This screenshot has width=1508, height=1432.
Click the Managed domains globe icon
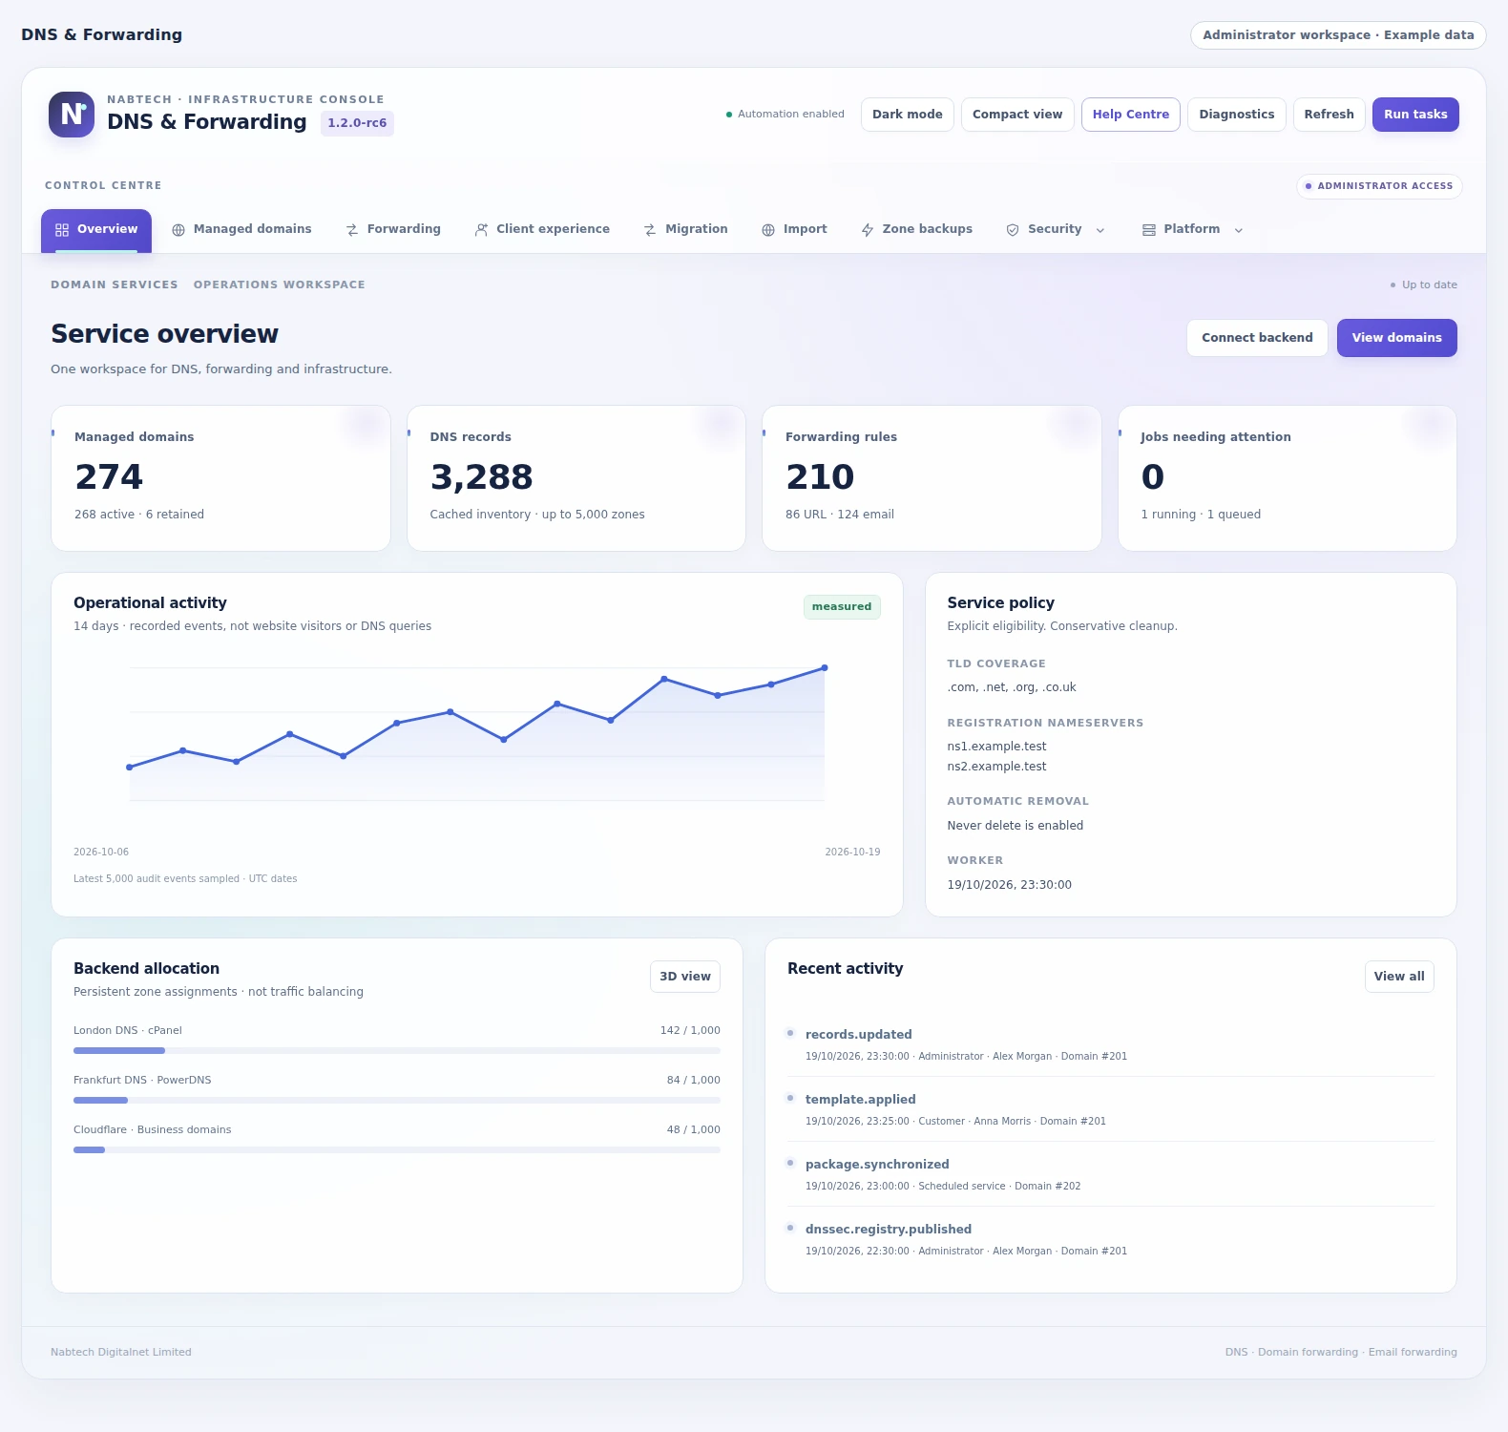pos(178,230)
